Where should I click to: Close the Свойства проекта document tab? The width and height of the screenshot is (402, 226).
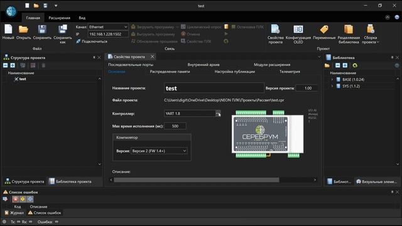point(153,56)
